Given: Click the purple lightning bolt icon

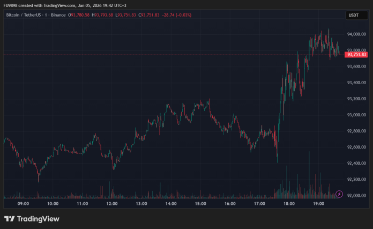Looking at the screenshot, I should click(x=339, y=194).
